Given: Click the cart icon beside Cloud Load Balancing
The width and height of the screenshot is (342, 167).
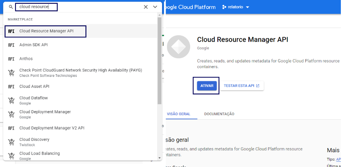Looking at the screenshot, I should 11,156.
